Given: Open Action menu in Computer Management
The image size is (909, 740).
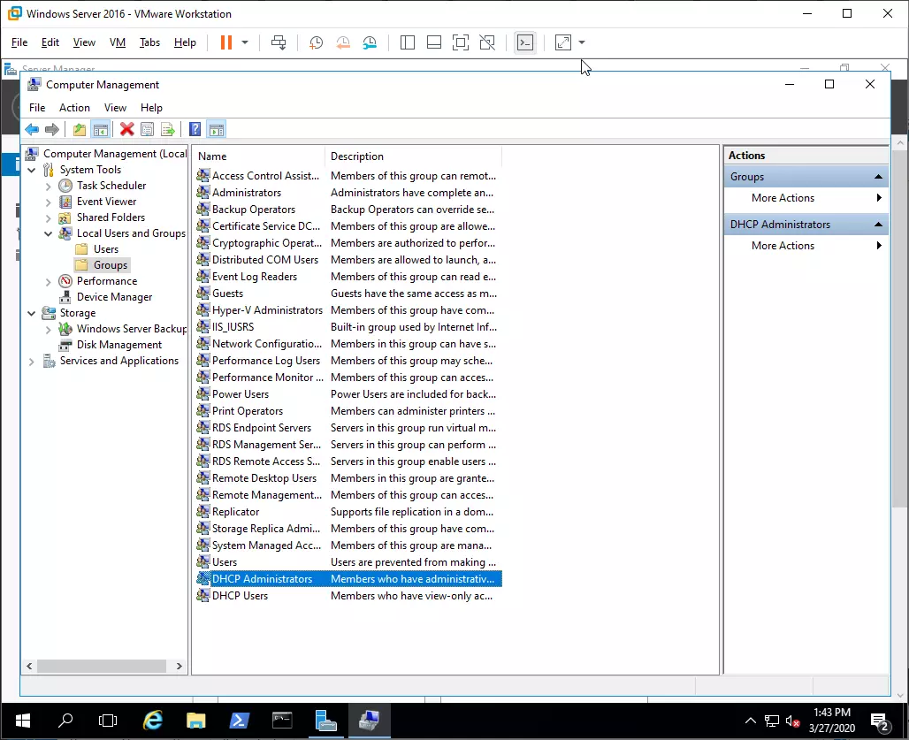Looking at the screenshot, I should point(74,108).
